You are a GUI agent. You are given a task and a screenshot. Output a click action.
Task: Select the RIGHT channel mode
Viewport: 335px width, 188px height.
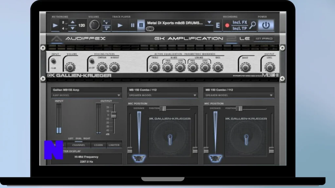pos(87,138)
